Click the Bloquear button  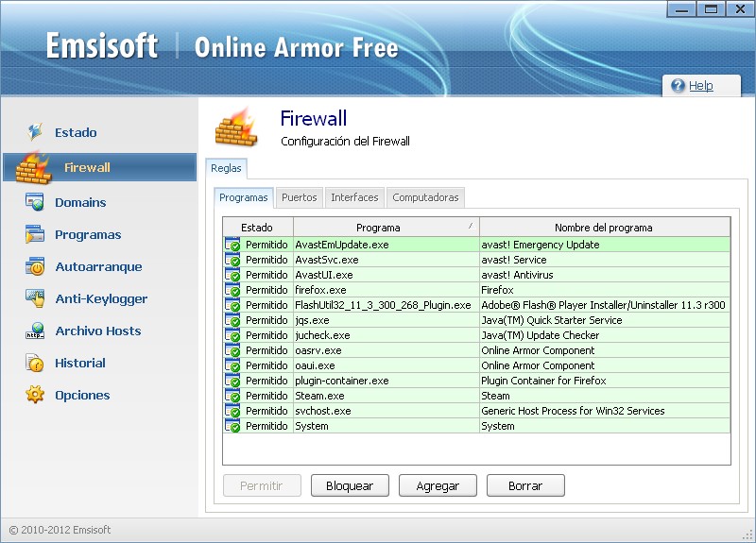350,485
